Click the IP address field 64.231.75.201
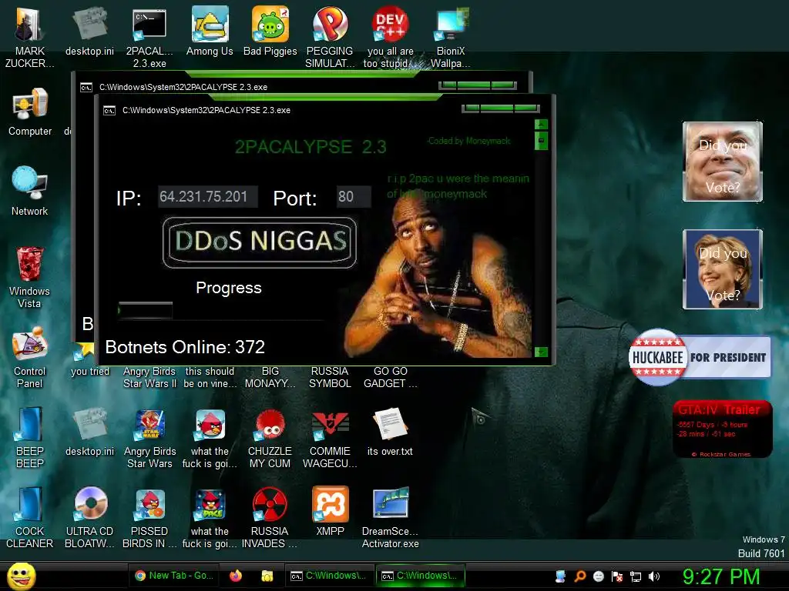Screen dimensions: 789x591 tap(208, 196)
